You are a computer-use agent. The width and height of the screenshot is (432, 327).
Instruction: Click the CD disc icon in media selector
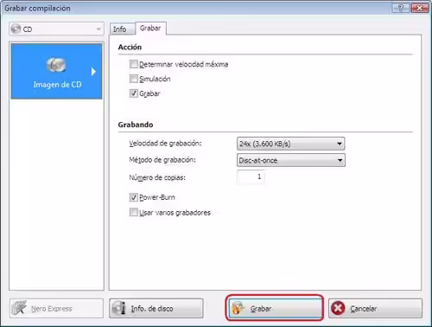[x=16, y=29]
